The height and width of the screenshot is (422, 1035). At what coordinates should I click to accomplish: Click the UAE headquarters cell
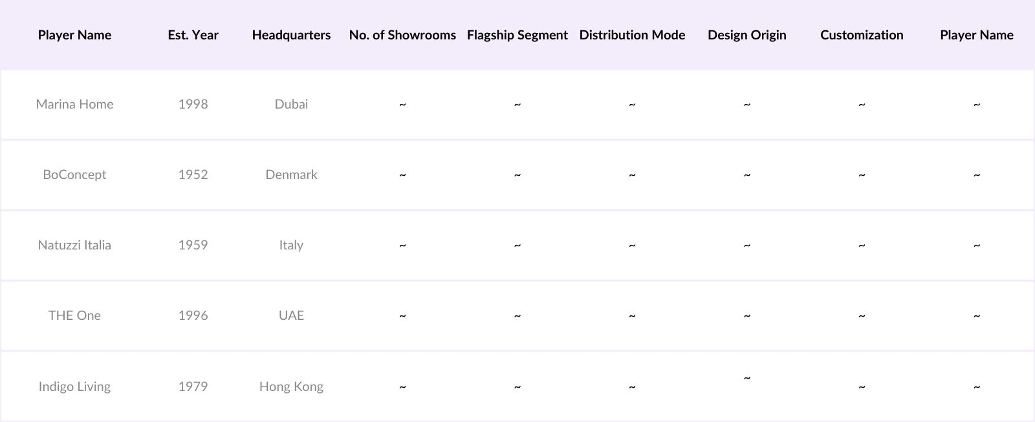291,315
